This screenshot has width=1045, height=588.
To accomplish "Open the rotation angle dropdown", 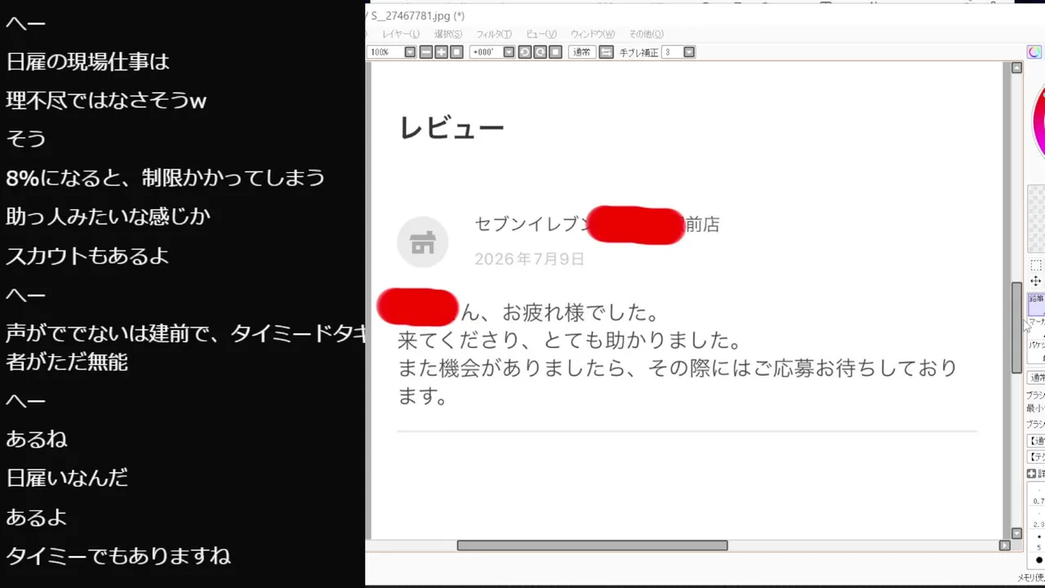I will pyautogui.click(x=509, y=52).
